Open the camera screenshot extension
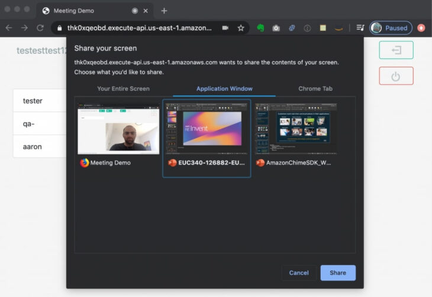 (x=276, y=28)
